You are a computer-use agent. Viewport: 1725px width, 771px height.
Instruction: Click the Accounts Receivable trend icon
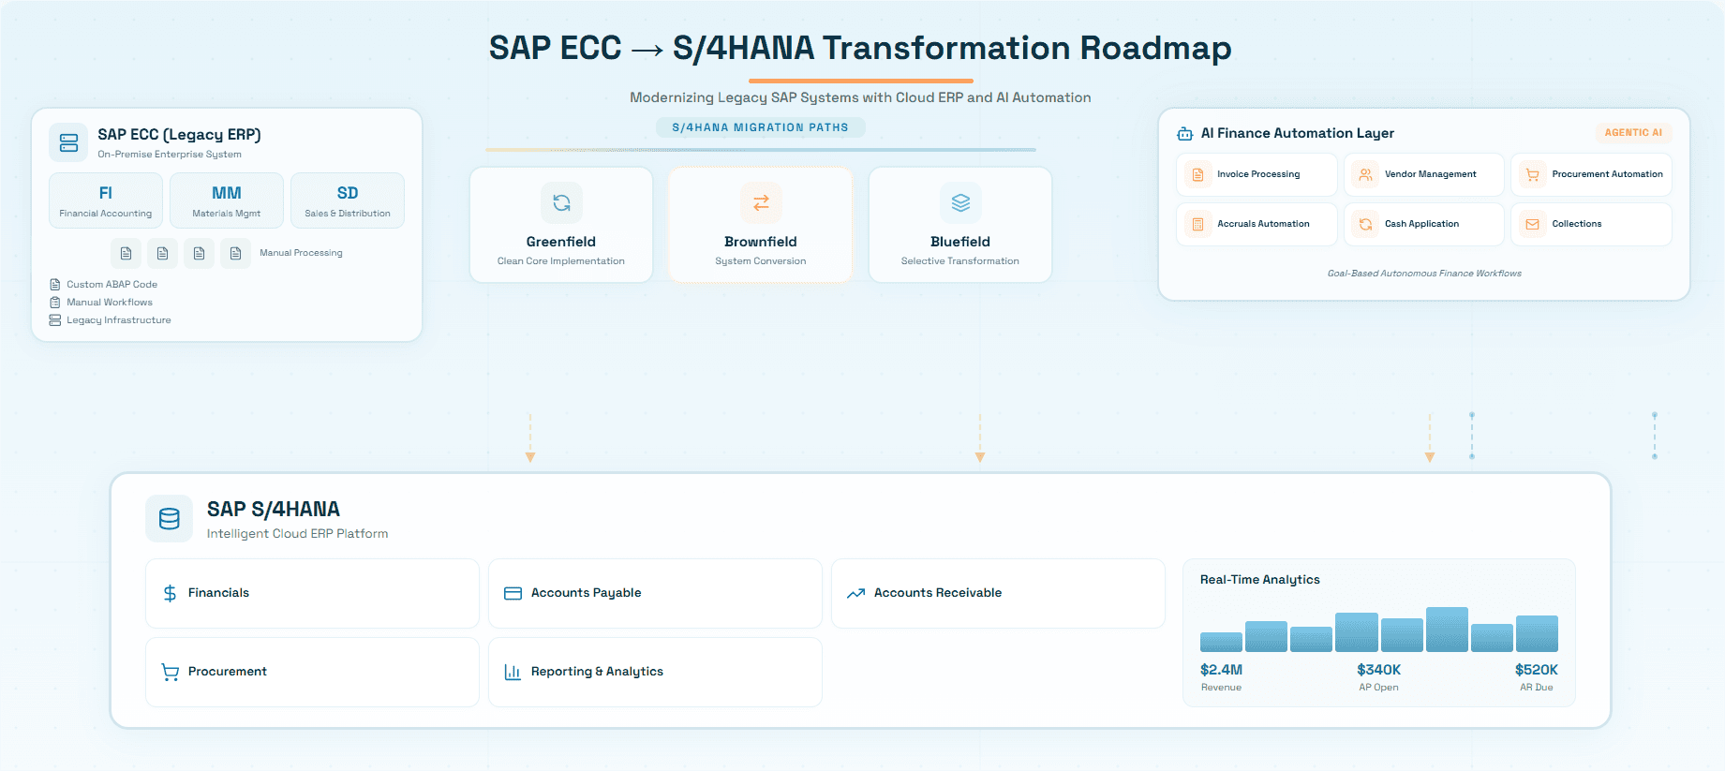pos(855,593)
